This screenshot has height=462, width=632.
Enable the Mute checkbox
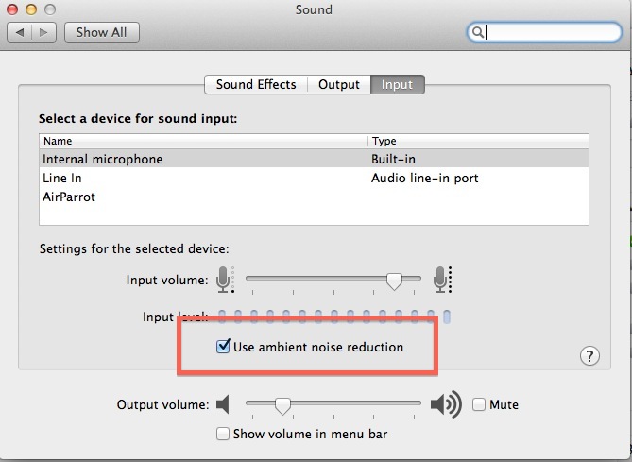point(479,404)
